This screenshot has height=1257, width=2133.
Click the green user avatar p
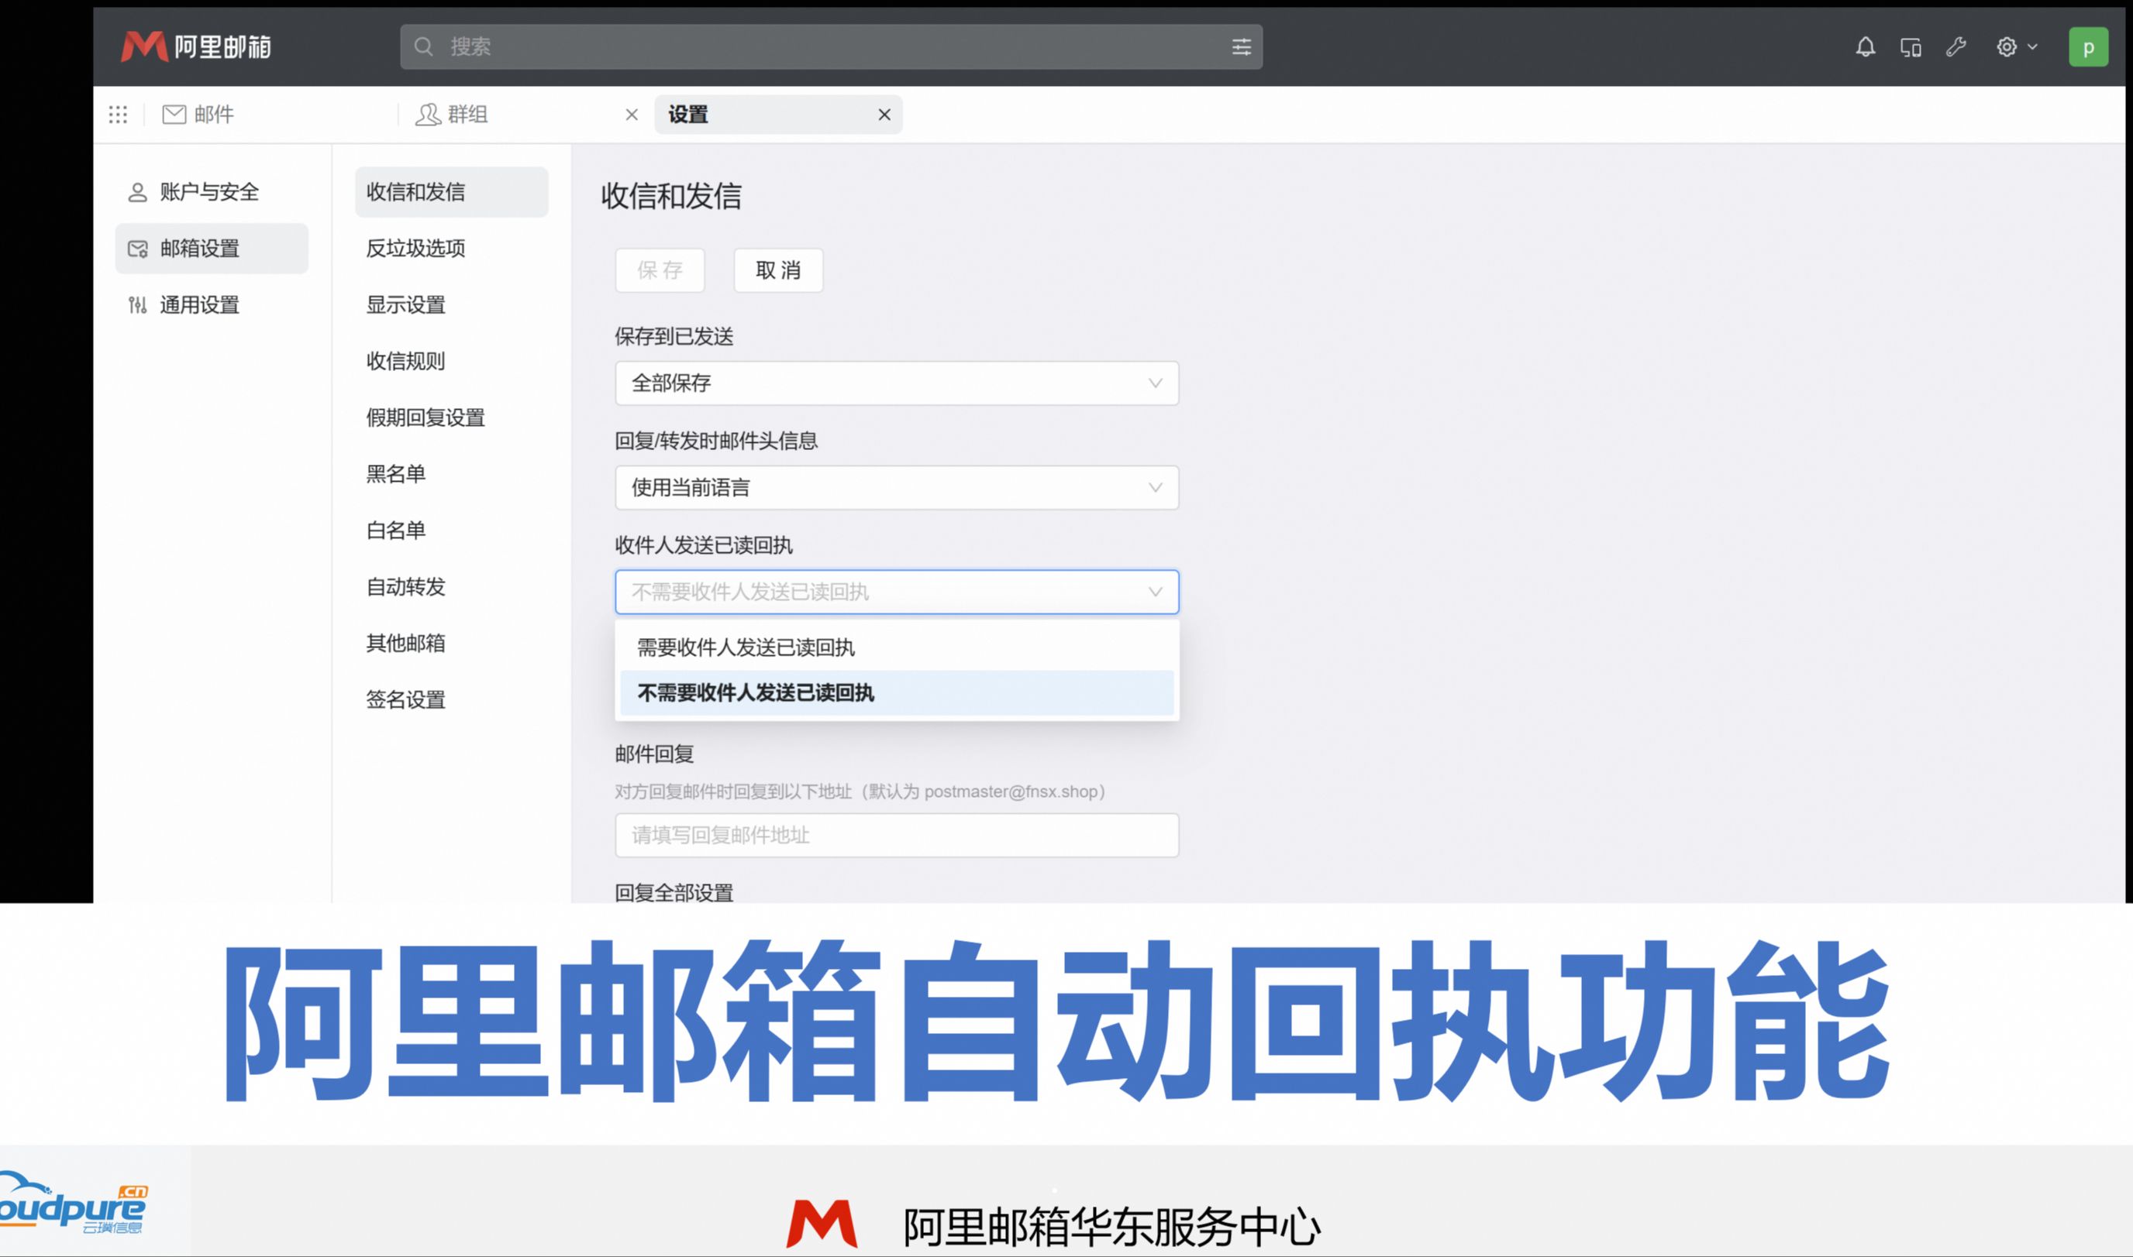tap(2088, 47)
